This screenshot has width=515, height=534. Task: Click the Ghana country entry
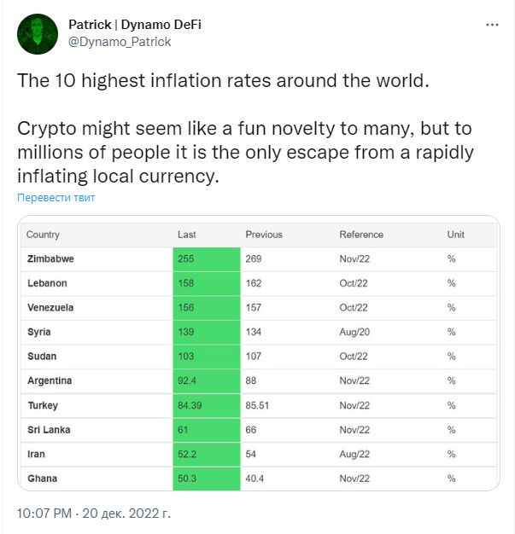click(x=42, y=479)
